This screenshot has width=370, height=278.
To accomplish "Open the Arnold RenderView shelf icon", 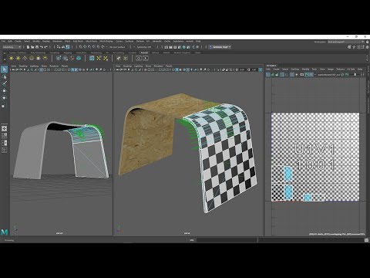I will point(139,59).
